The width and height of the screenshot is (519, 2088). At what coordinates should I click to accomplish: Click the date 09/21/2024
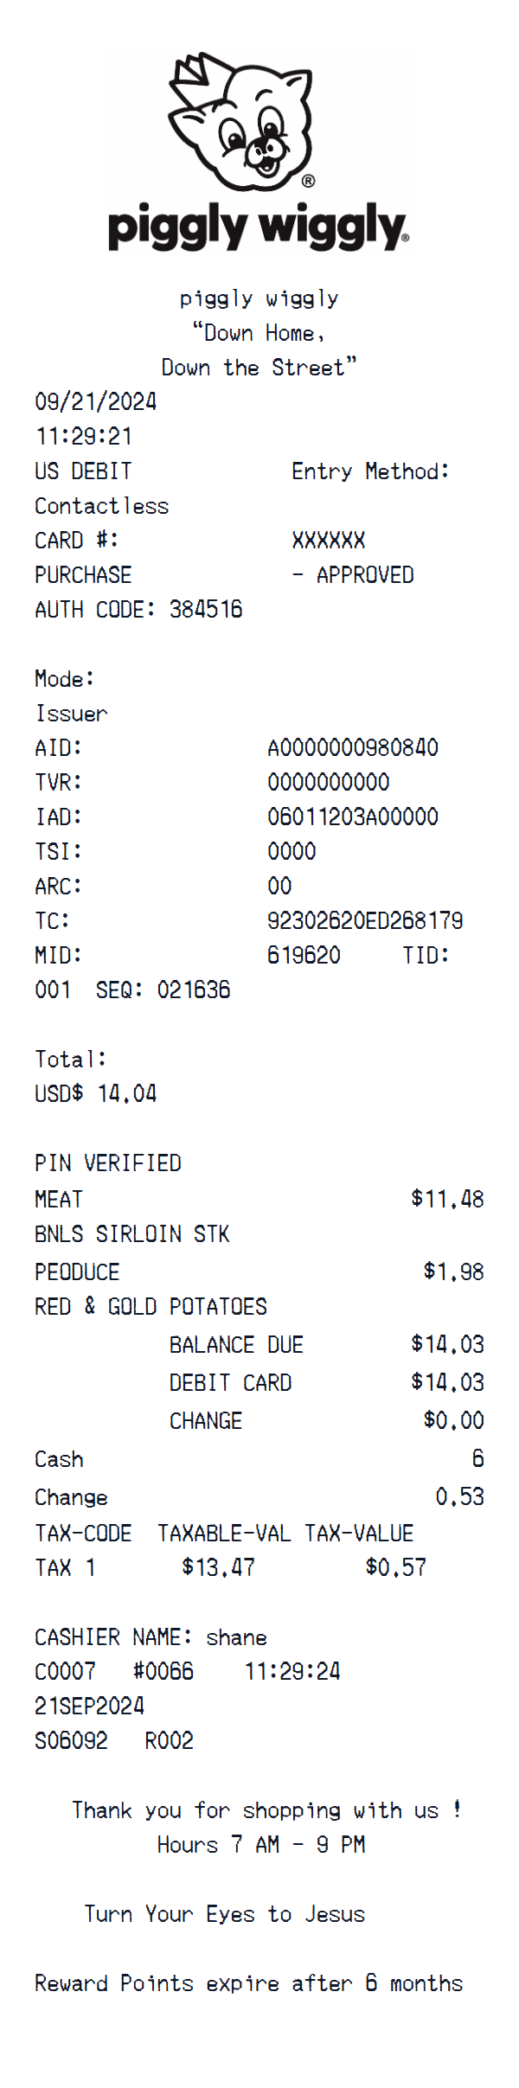[96, 401]
